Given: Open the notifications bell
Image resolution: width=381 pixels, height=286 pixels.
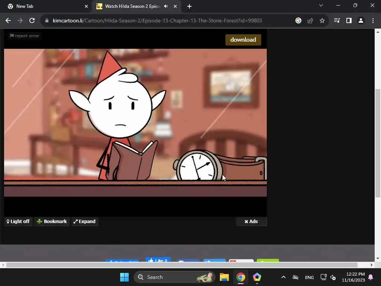Looking at the screenshot, I should 371,277.
